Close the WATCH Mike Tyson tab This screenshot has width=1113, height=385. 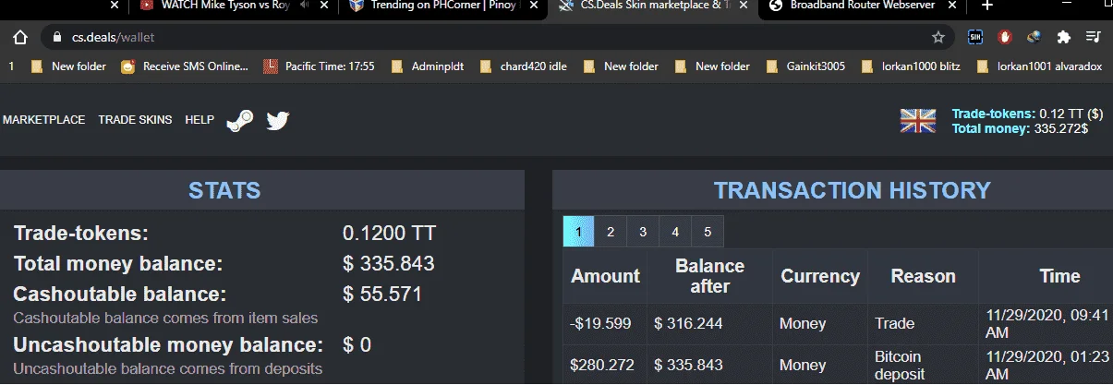[x=324, y=5]
